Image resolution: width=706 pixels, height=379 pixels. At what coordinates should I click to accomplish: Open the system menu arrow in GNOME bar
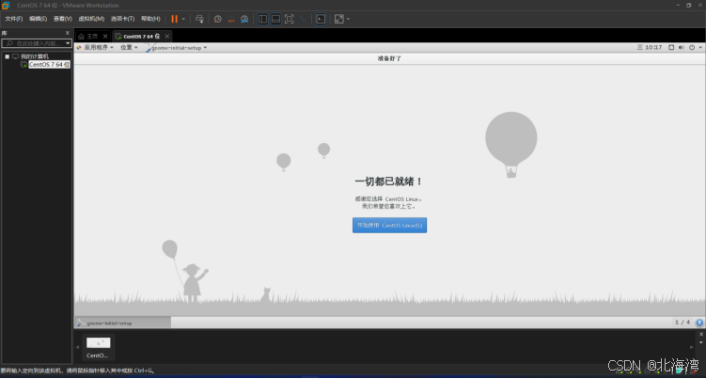point(700,47)
